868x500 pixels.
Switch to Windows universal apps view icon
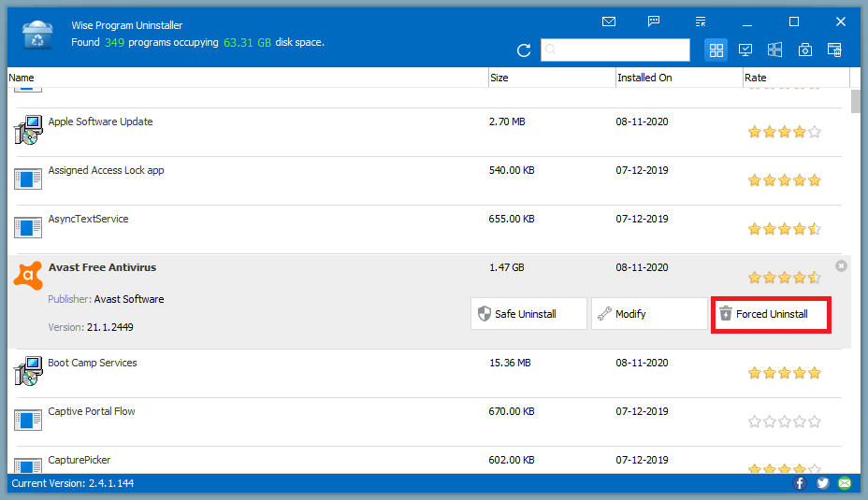(x=775, y=50)
